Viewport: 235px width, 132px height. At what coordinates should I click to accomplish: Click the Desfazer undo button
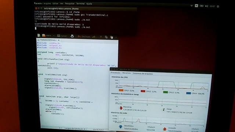(x=84, y=37)
